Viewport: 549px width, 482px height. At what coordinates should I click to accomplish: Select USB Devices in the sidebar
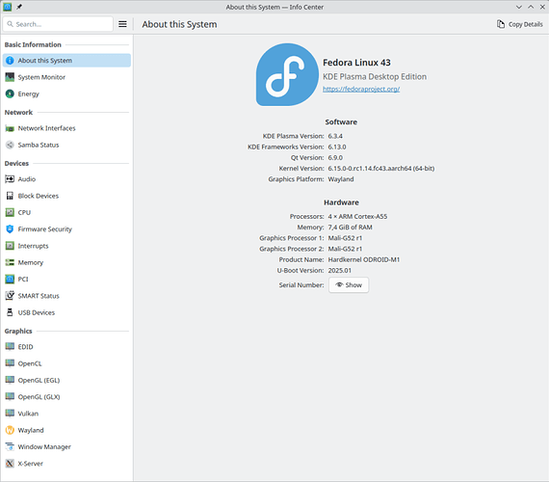[x=66, y=312]
